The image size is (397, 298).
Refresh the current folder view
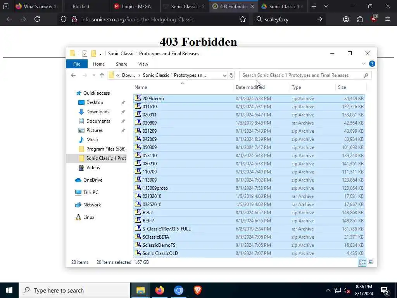click(231, 75)
